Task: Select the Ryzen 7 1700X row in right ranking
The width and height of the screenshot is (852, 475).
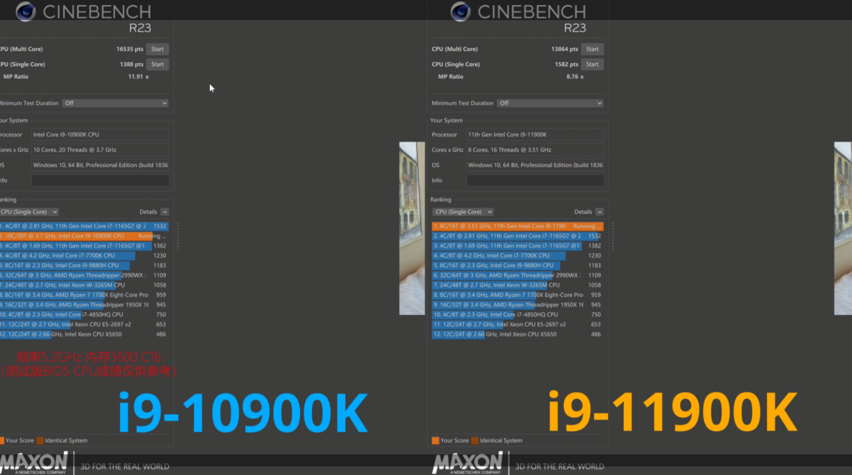Action: tap(518, 295)
